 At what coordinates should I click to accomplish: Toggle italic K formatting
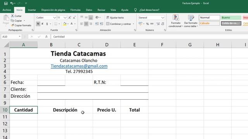[42, 24]
